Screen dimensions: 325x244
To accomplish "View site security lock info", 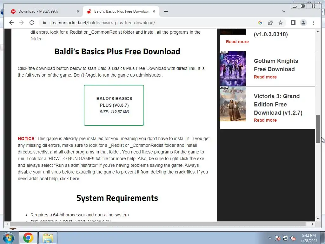I will click(x=44, y=23).
